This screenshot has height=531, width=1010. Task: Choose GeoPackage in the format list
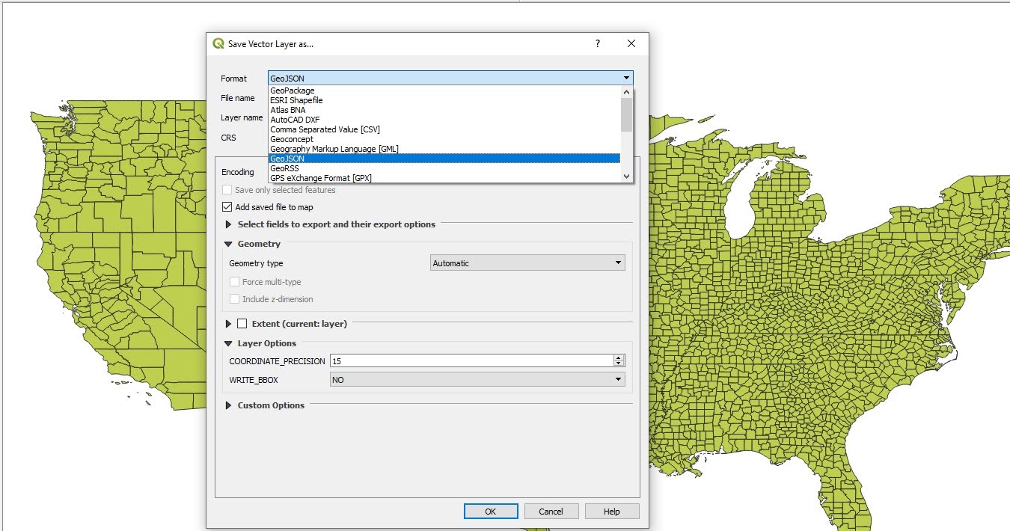click(293, 90)
